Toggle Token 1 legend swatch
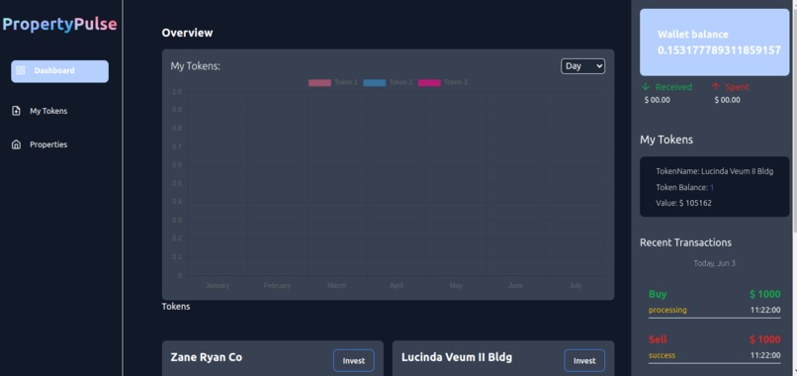The height and width of the screenshot is (376, 797). point(319,82)
